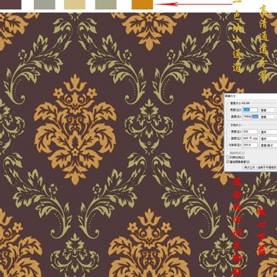Click the pixel width input field
The height and width of the screenshot is (277, 277).
point(250,110)
